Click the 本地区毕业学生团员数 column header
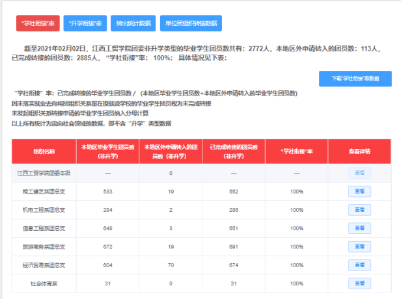This screenshot has height=299, width=401. (107, 151)
